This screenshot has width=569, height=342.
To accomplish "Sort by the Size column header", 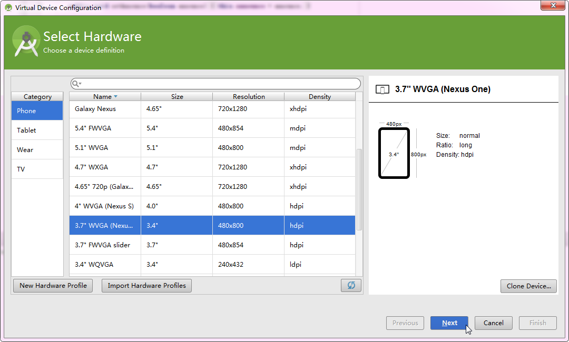I will tap(176, 96).
